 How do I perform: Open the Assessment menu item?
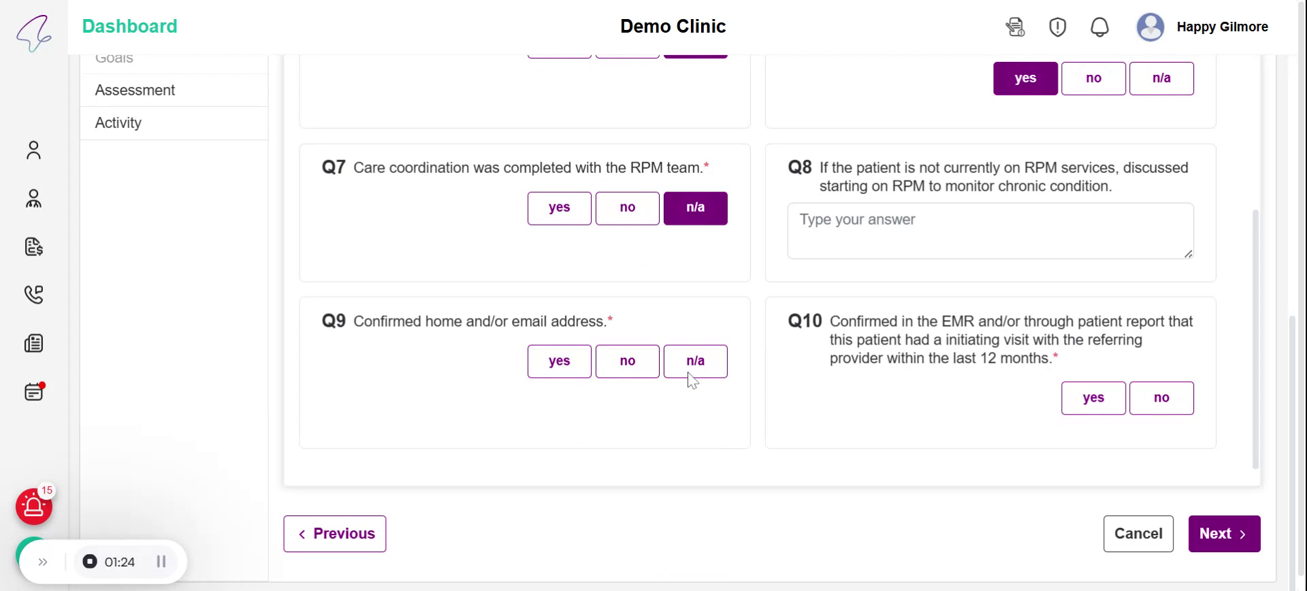(135, 90)
